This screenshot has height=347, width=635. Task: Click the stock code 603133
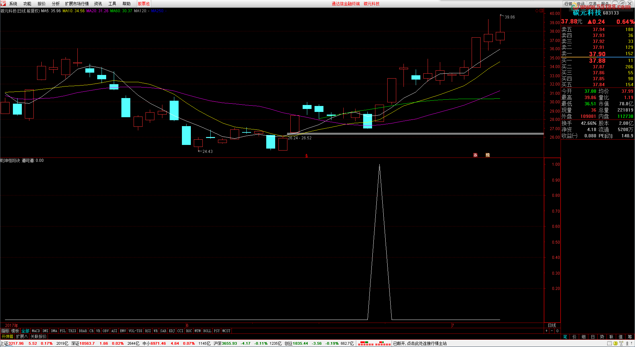611,13
